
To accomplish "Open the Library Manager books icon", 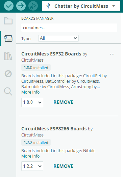I will tap(8, 56).
